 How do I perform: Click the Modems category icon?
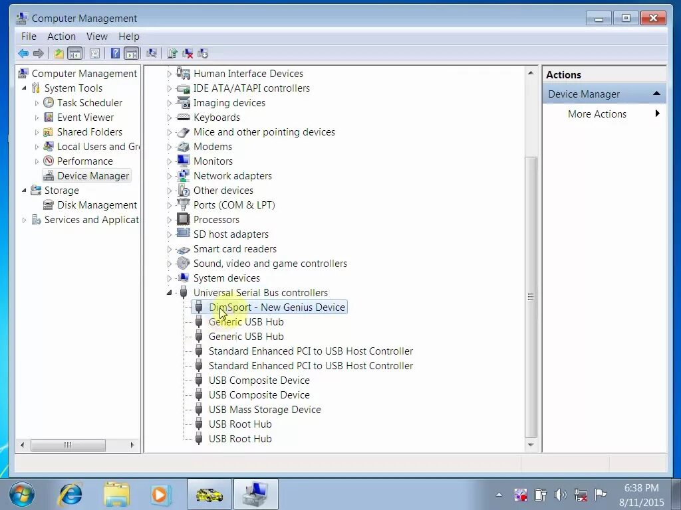pyautogui.click(x=184, y=147)
